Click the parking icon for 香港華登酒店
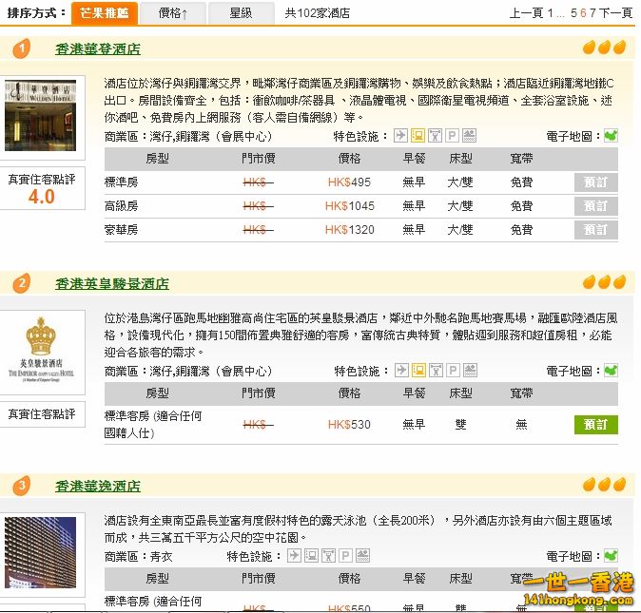Image resolution: width=641 pixels, height=613 pixels. pyautogui.click(x=453, y=136)
